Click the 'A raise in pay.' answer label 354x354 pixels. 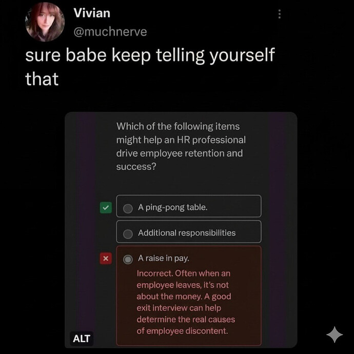point(164,258)
